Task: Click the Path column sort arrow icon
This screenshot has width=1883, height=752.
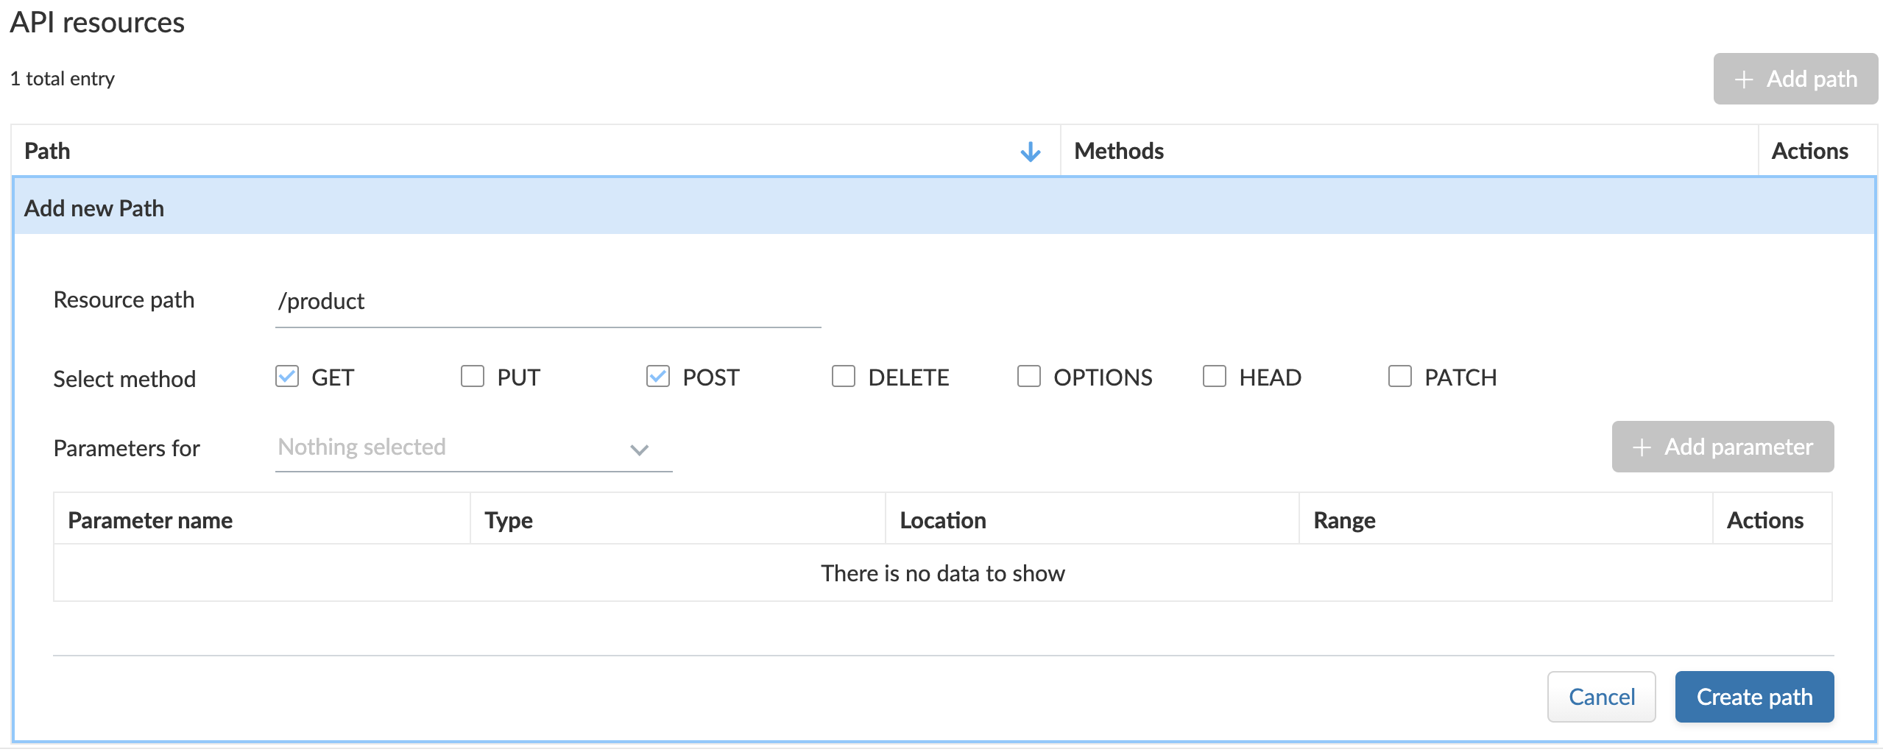Action: click(x=1030, y=152)
